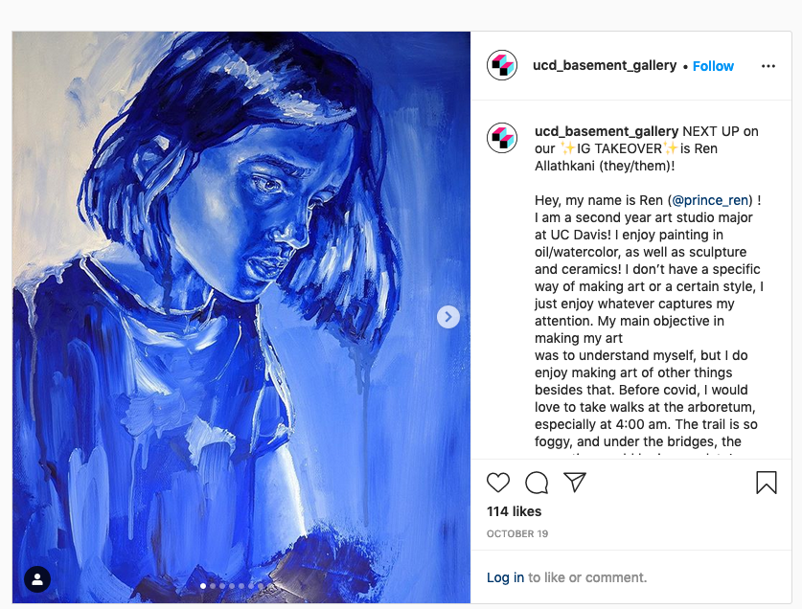The width and height of the screenshot is (802, 609).
Task: Open the October 19 post timestamp
Action: point(516,533)
